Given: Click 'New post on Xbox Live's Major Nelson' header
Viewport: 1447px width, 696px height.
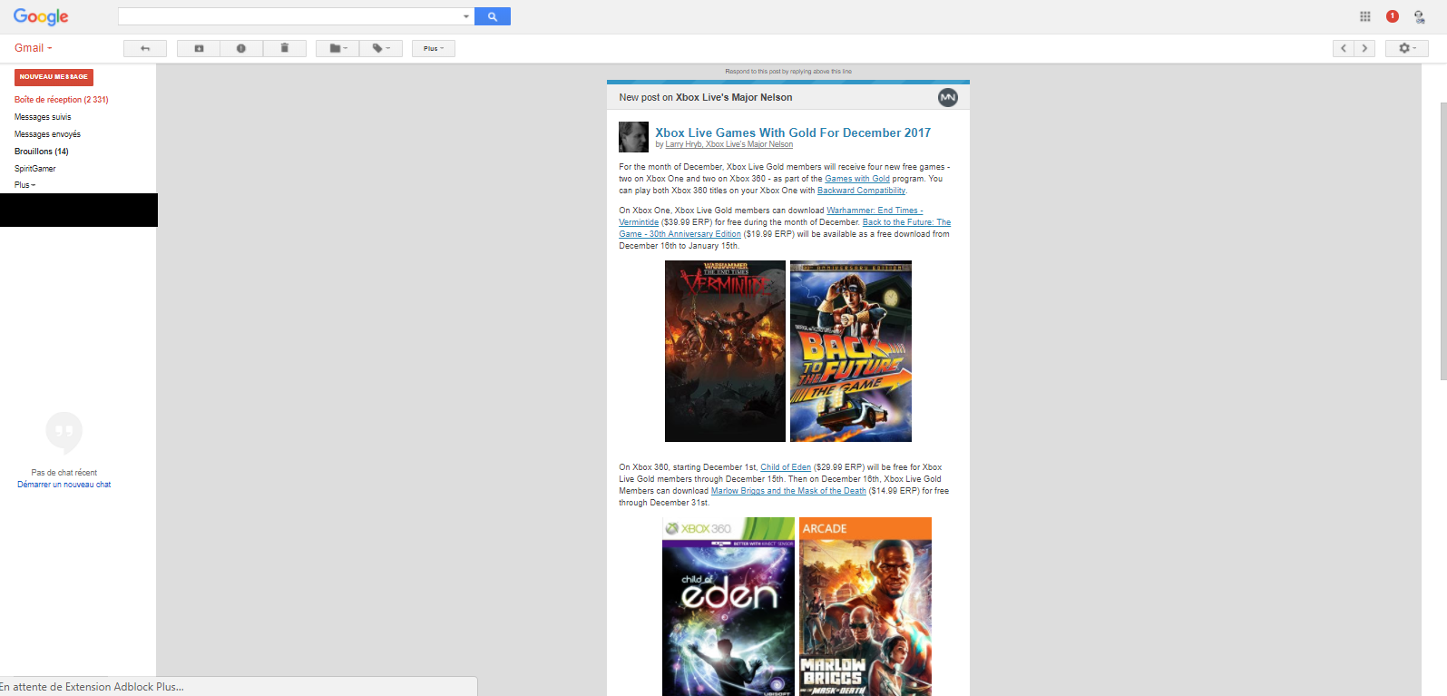Looking at the screenshot, I should click(706, 97).
